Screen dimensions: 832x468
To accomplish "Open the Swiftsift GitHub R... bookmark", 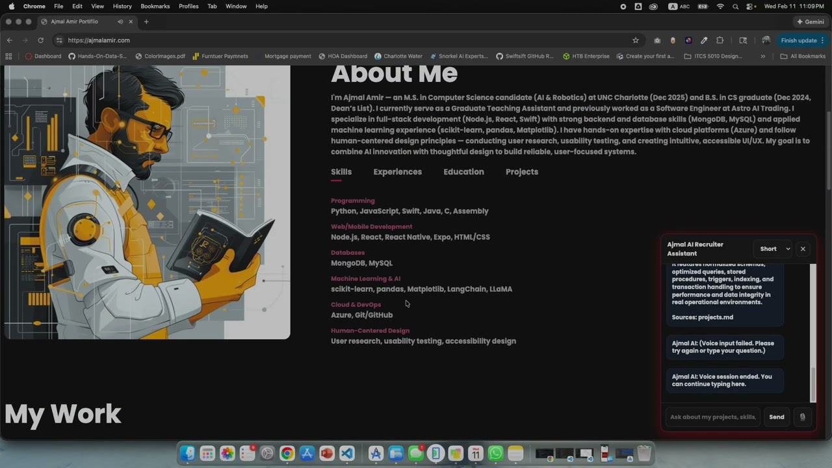I will click(x=525, y=56).
